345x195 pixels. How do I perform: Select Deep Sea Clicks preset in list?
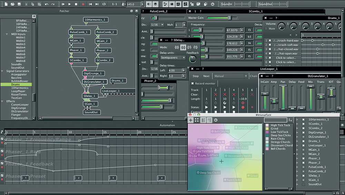[x=281, y=135]
